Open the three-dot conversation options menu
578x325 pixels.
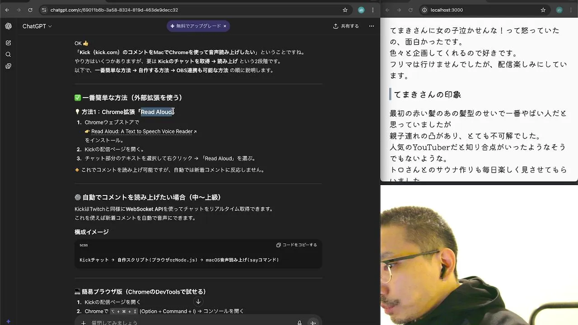(372, 26)
